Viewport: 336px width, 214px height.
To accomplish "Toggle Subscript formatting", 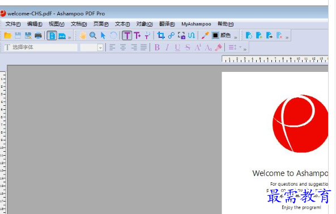I will coord(208,48).
